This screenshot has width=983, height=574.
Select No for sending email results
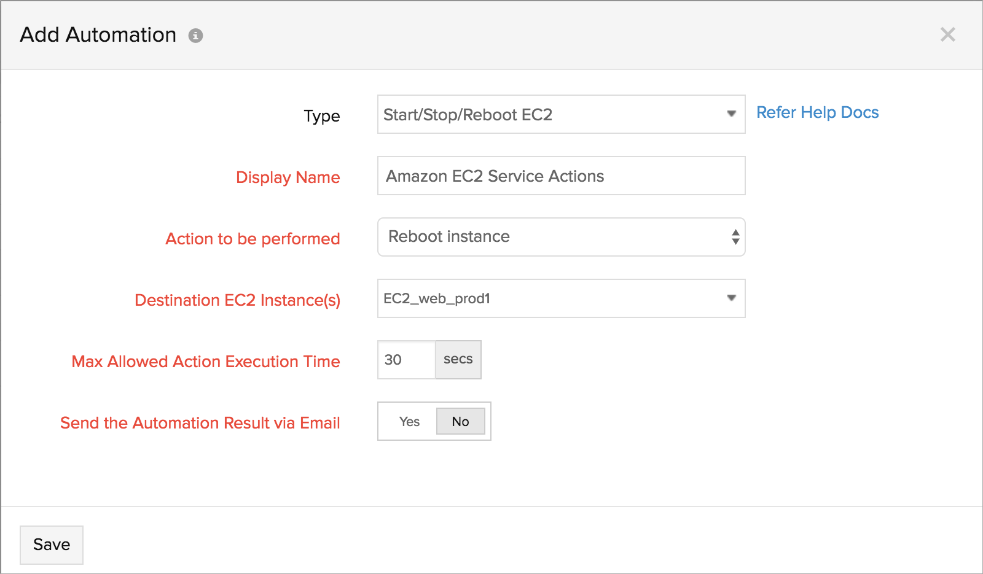(x=460, y=422)
